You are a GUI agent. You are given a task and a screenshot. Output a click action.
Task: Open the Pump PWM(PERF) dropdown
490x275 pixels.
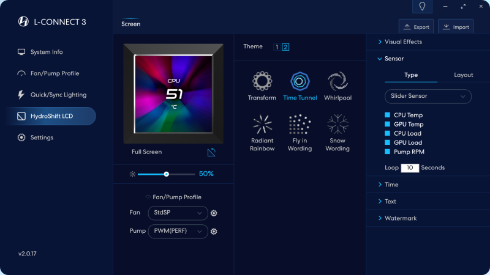(x=178, y=232)
